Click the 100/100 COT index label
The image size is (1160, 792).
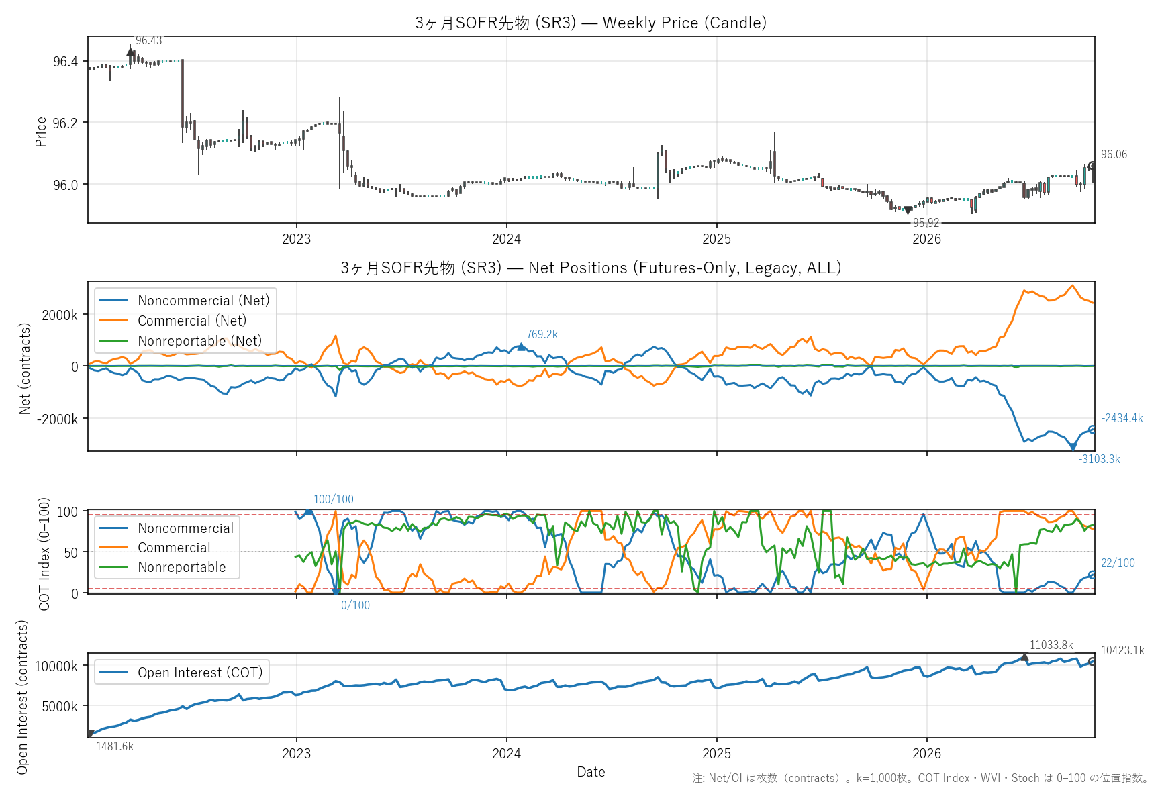333,500
